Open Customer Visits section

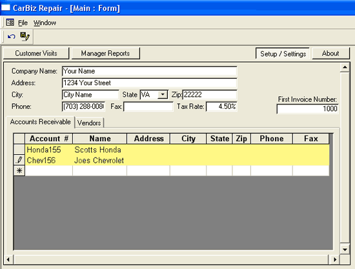pyautogui.click(x=36, y=54)
